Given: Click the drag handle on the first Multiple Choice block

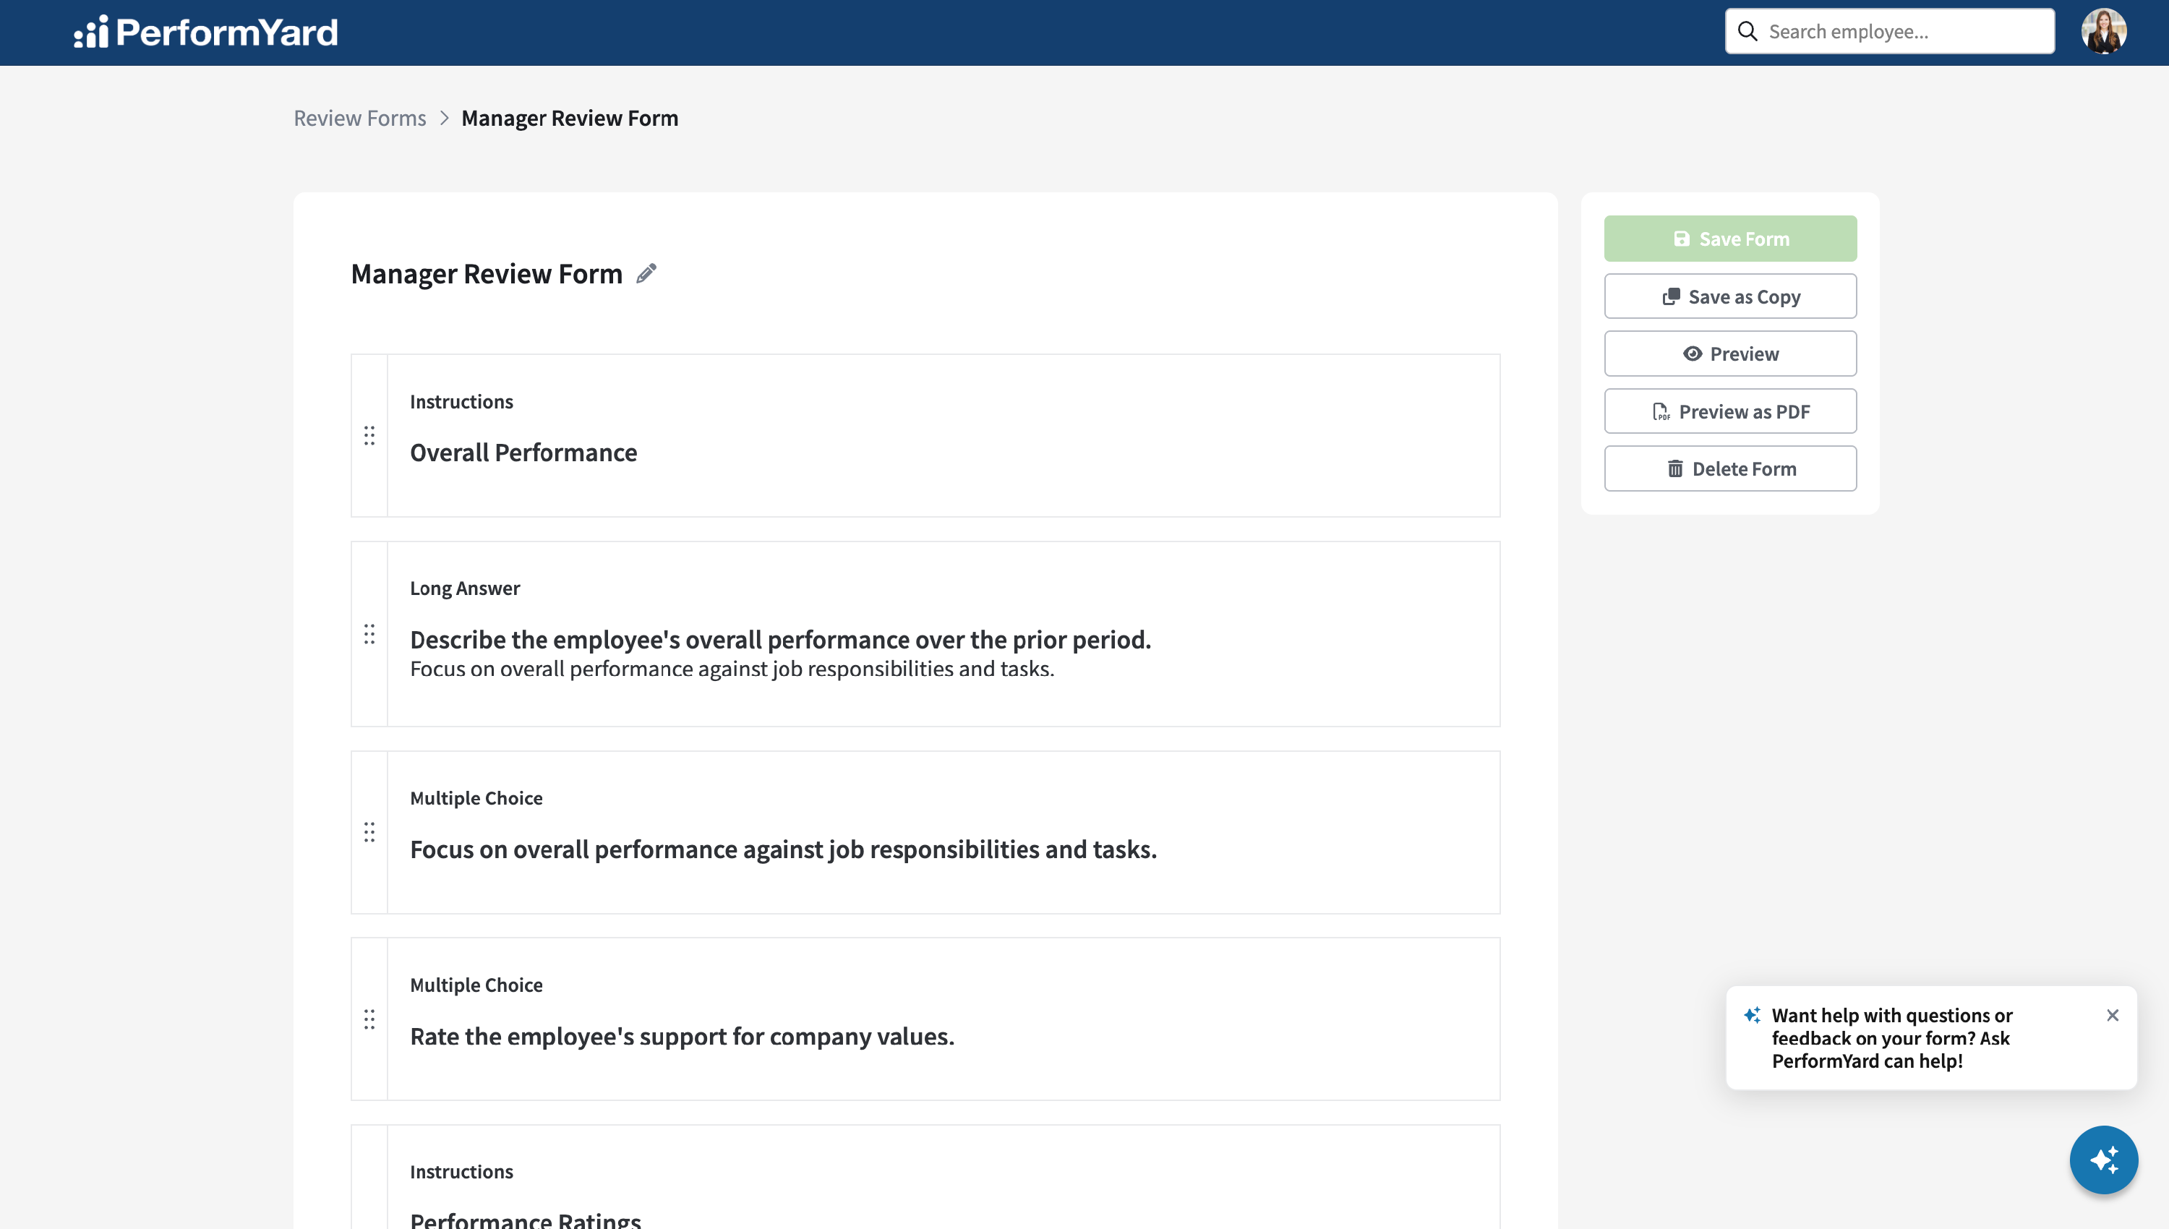Looking at the screenshot, I should (x=369, y=832).
